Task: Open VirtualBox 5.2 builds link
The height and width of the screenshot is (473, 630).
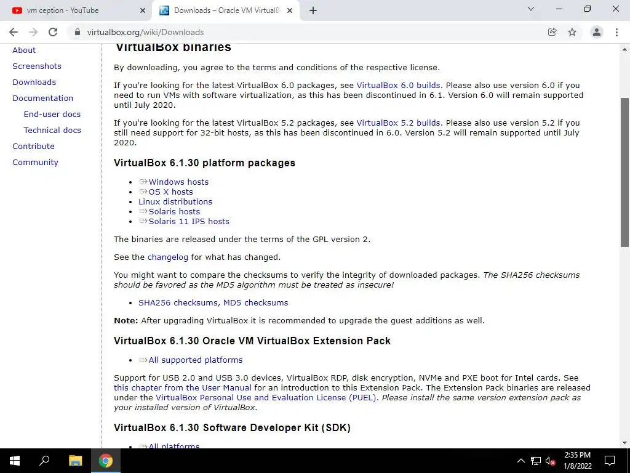Action: click(x=398, y=123)
